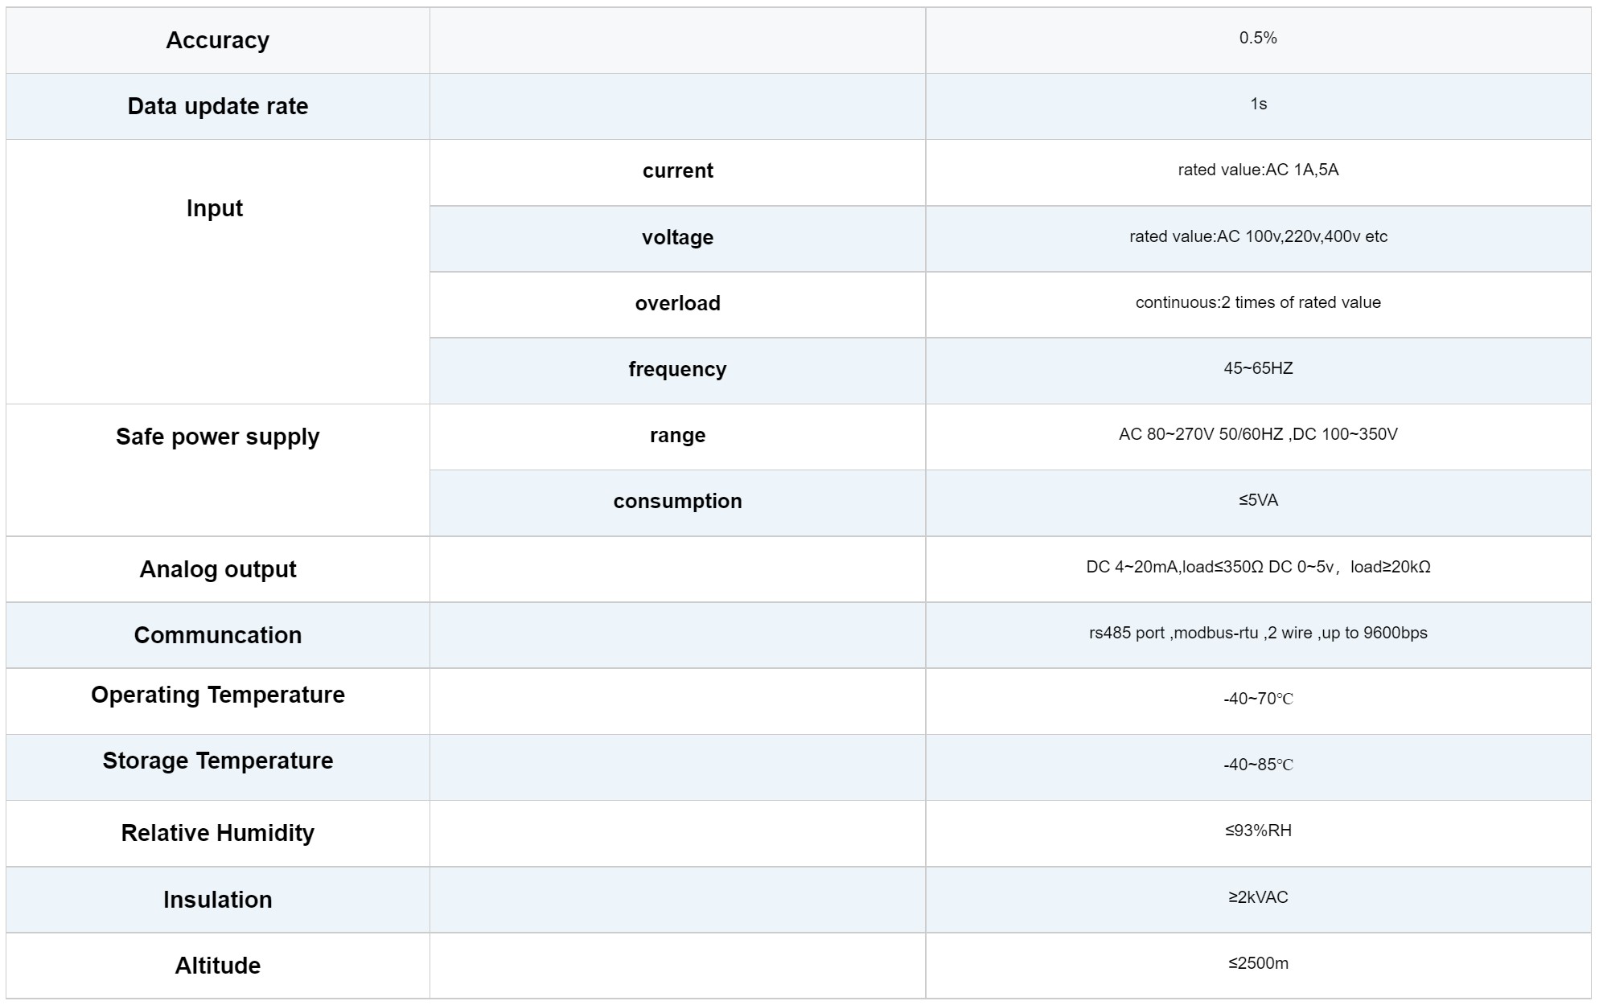The width and height of the screenshot is (1599, 1005).
Task: Click the Input category cell
Action: coord(214,208)
